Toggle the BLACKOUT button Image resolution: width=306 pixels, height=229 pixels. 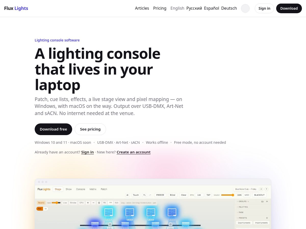coord(259,195)
